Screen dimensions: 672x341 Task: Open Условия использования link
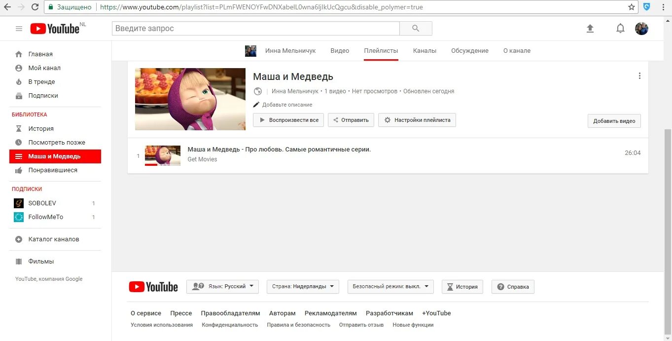point(162,325)
